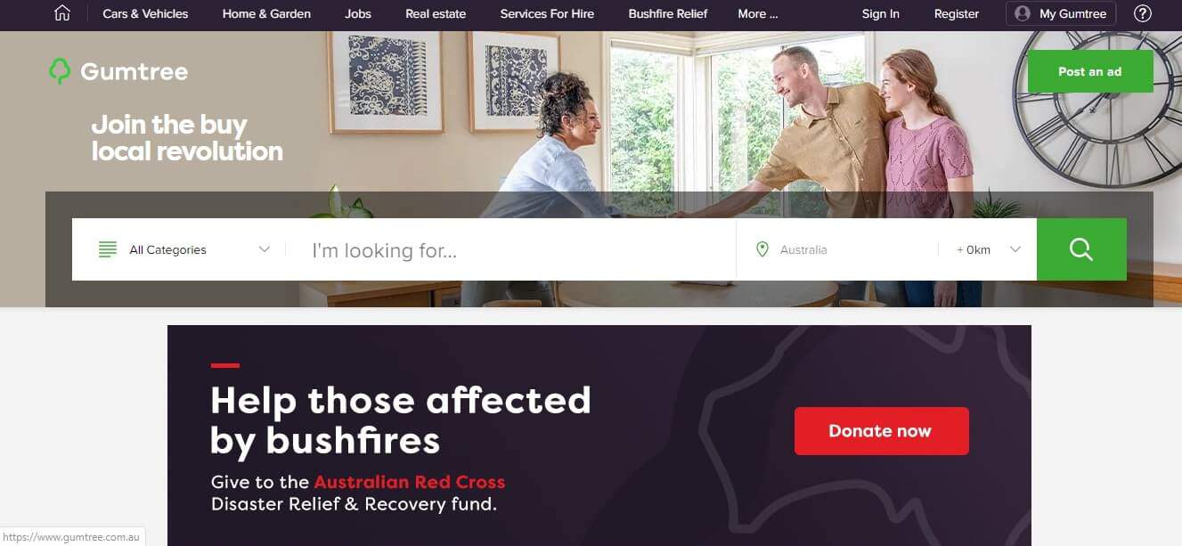Click the red Donate now button
The width and height of the screenshot is (1182, 546).
click(x=882, y=431)
